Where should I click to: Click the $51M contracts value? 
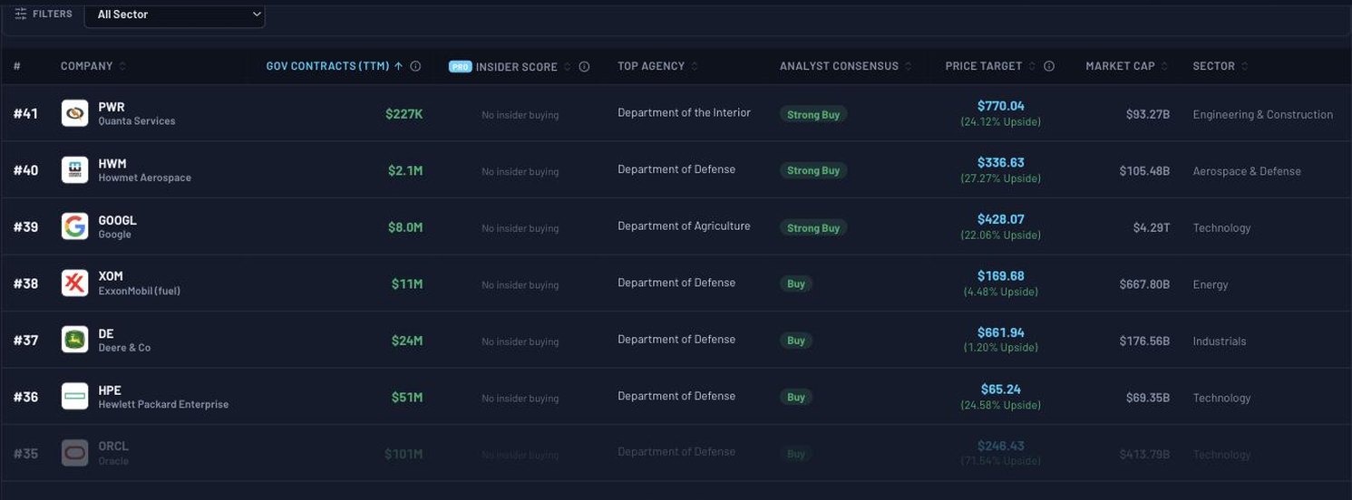[x=407, y=398]
